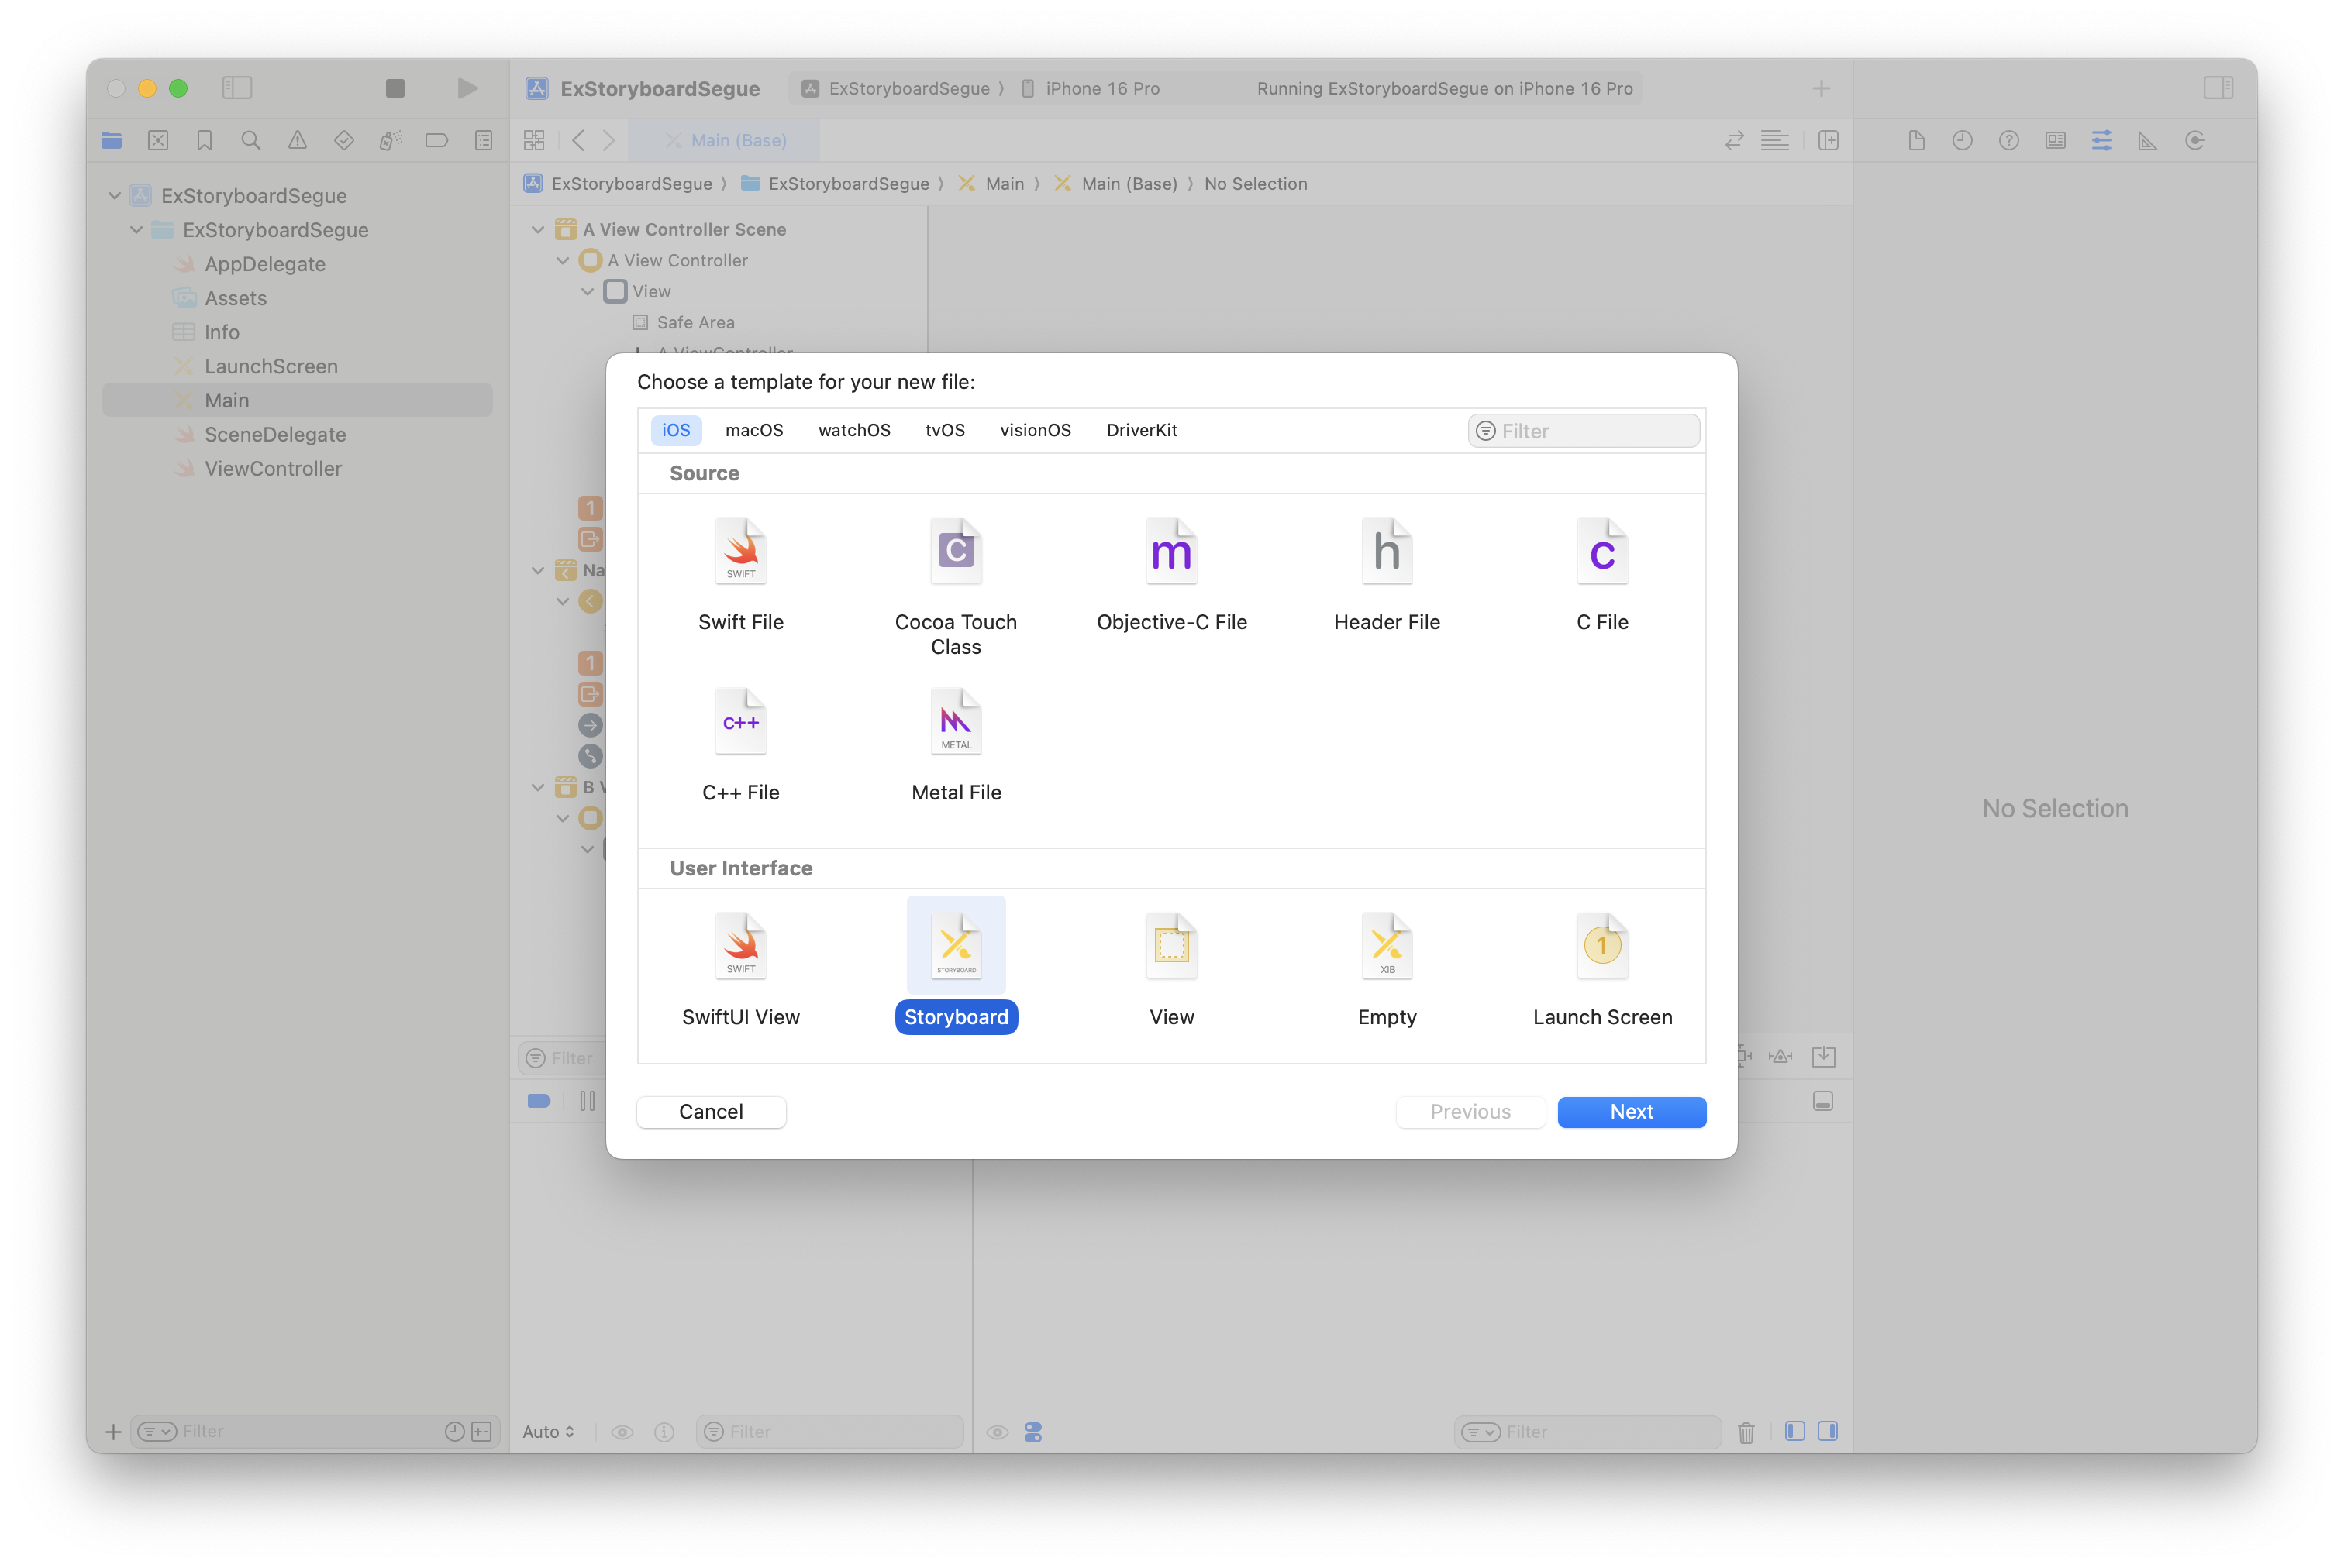Stop the running app

pos(395,88)
